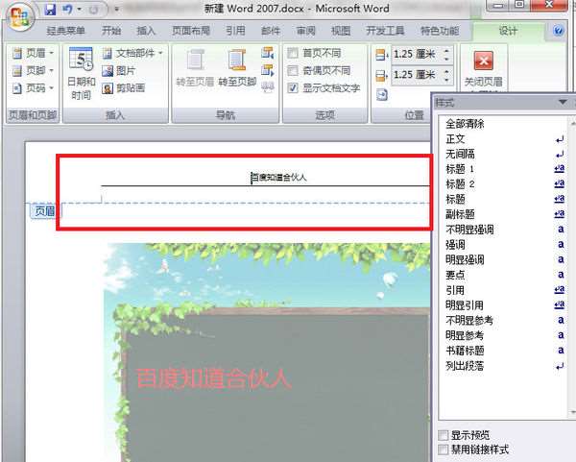This screenshot has width=576, height=462.
Task: Open the 开发工具 tab
Action: [385, 31]
